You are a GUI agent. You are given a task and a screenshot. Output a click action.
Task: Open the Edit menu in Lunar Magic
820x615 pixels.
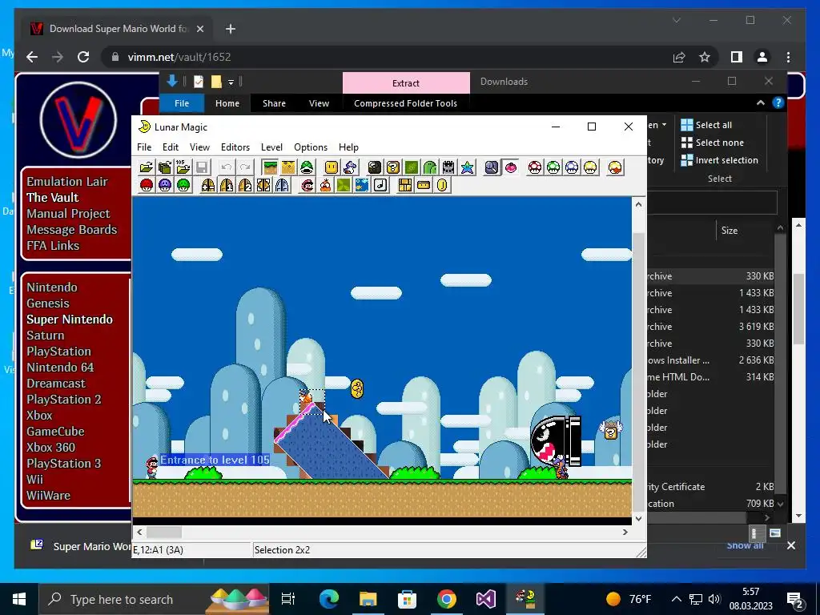point(171,147)
